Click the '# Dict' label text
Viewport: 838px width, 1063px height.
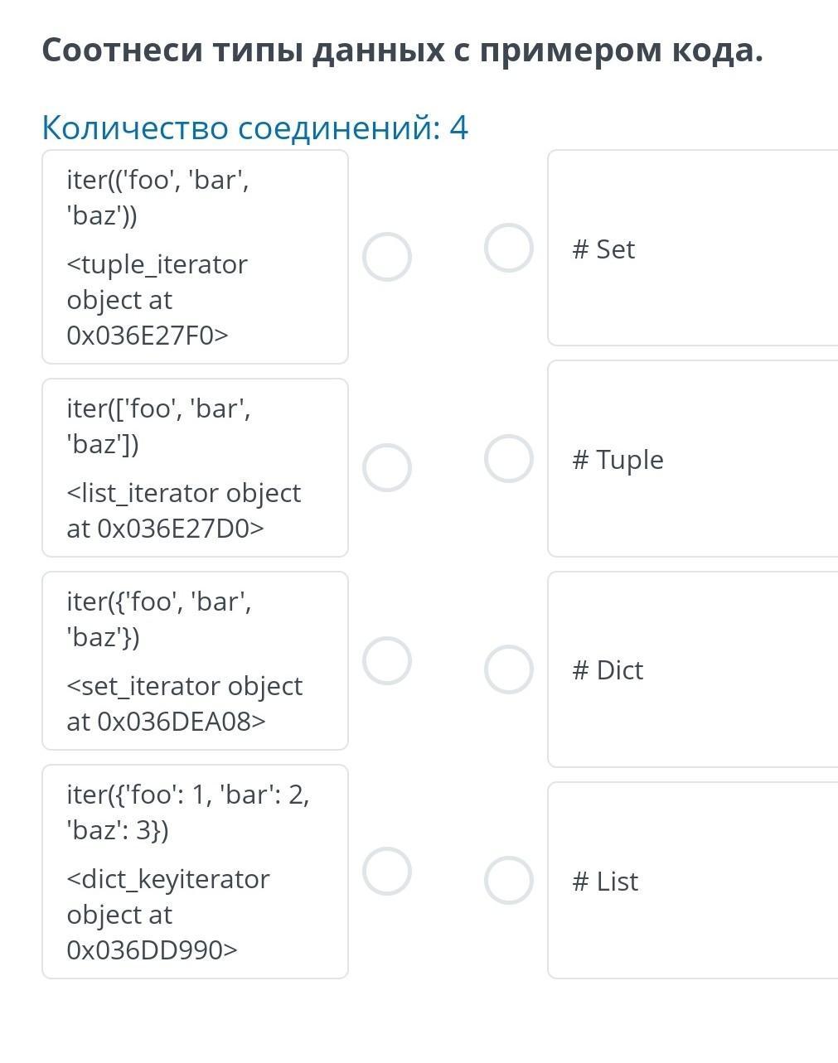[608, 670]
